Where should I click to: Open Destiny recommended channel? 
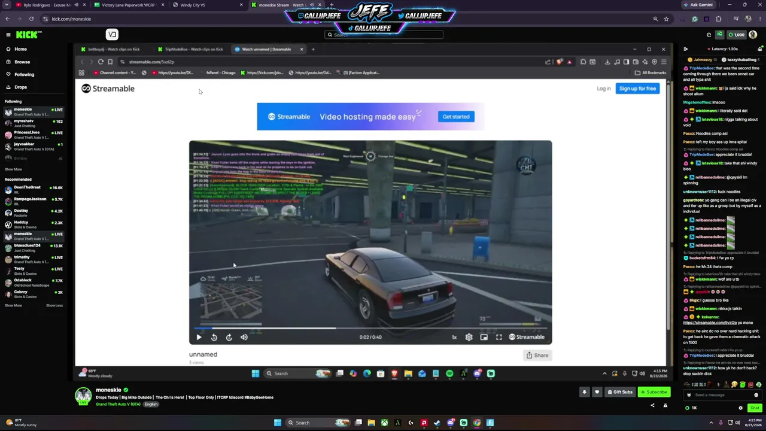[34, 213]
